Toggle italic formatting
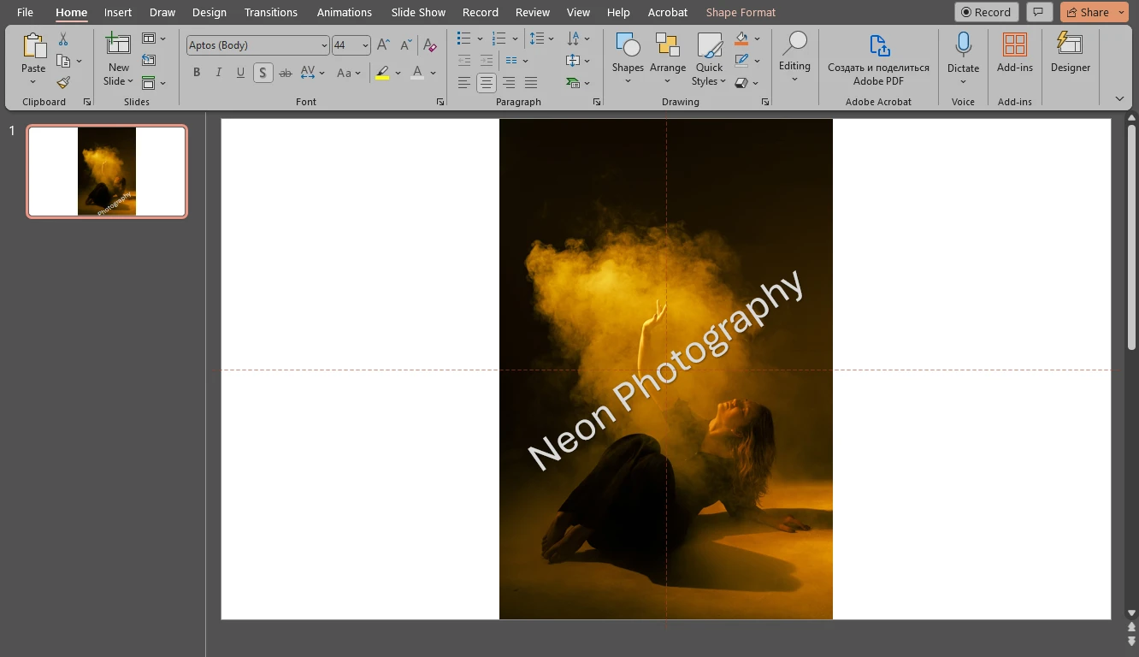This screenshot has height=657, width=1139. coord(218,72)
